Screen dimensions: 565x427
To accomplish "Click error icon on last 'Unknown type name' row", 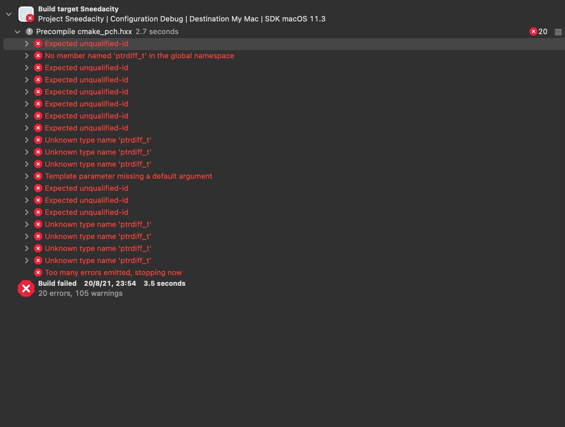I will click(38, 260).
